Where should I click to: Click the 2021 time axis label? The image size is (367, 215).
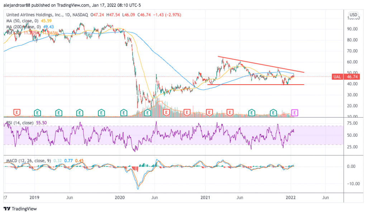tap(205, 197)
